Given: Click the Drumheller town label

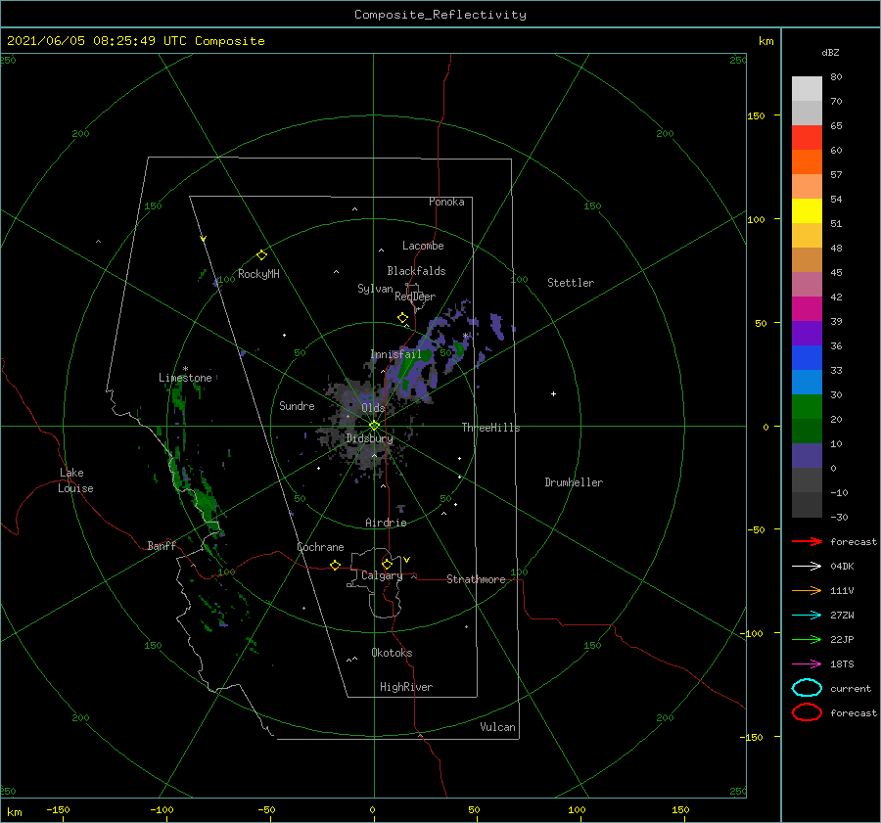Looking at the screenshot, I should click(574, 482).
